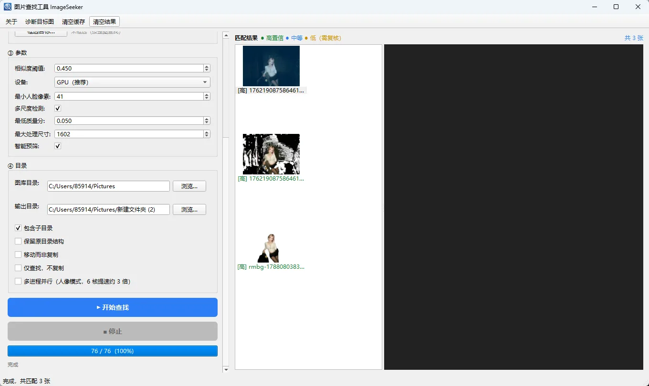Viewport: 649px width, 386px height.
Task: Click the 输出目录 path field
Action: click(108, 209)
